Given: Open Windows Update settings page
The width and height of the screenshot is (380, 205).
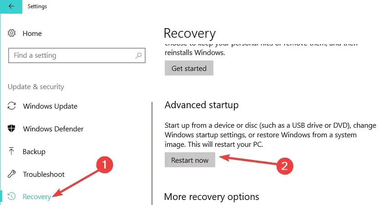Looking at the screenshot, I should 50,106.
